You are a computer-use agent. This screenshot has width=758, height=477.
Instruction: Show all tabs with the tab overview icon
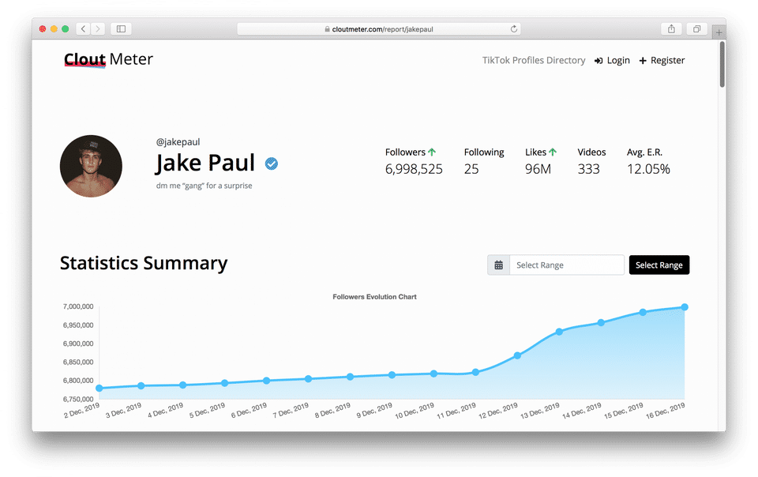[696, 29]
